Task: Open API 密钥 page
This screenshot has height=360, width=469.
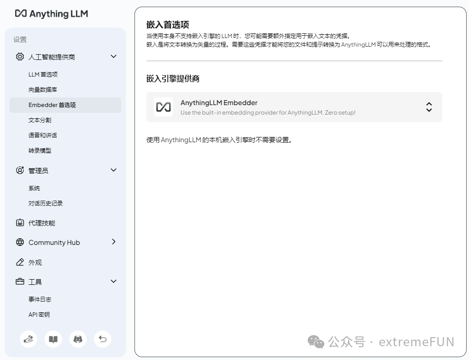Action: [39, 314]
